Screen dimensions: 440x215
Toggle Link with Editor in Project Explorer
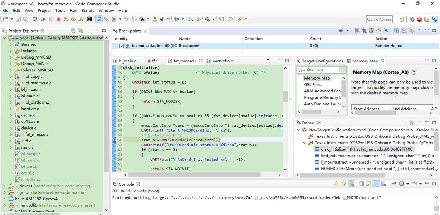click(x=81, y=31)
